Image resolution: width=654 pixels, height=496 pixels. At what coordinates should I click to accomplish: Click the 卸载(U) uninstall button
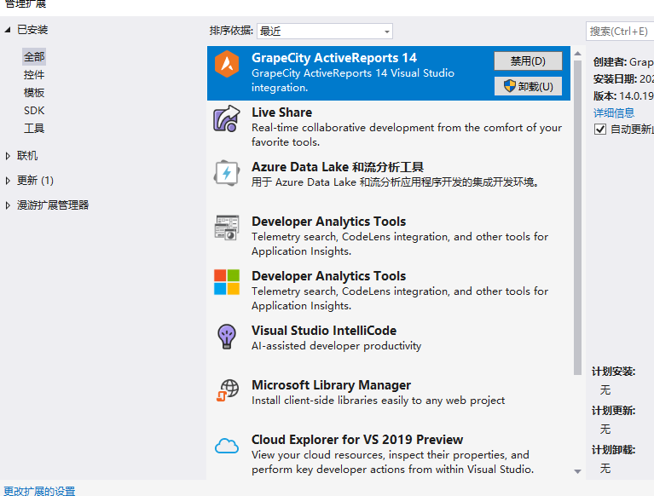(x=528, y=86)
